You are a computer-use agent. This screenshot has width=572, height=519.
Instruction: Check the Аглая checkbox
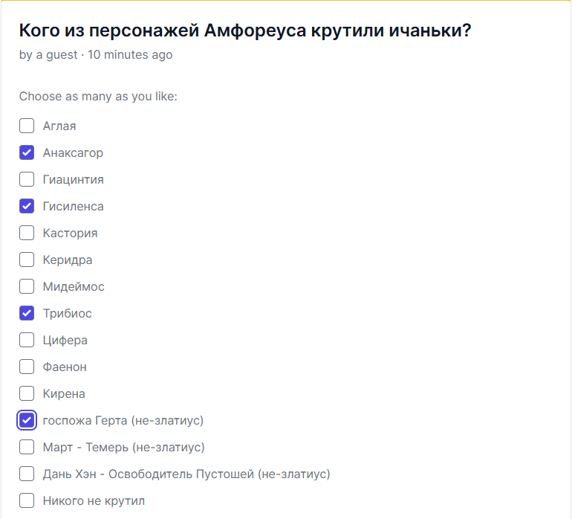[x=27, y=126]
